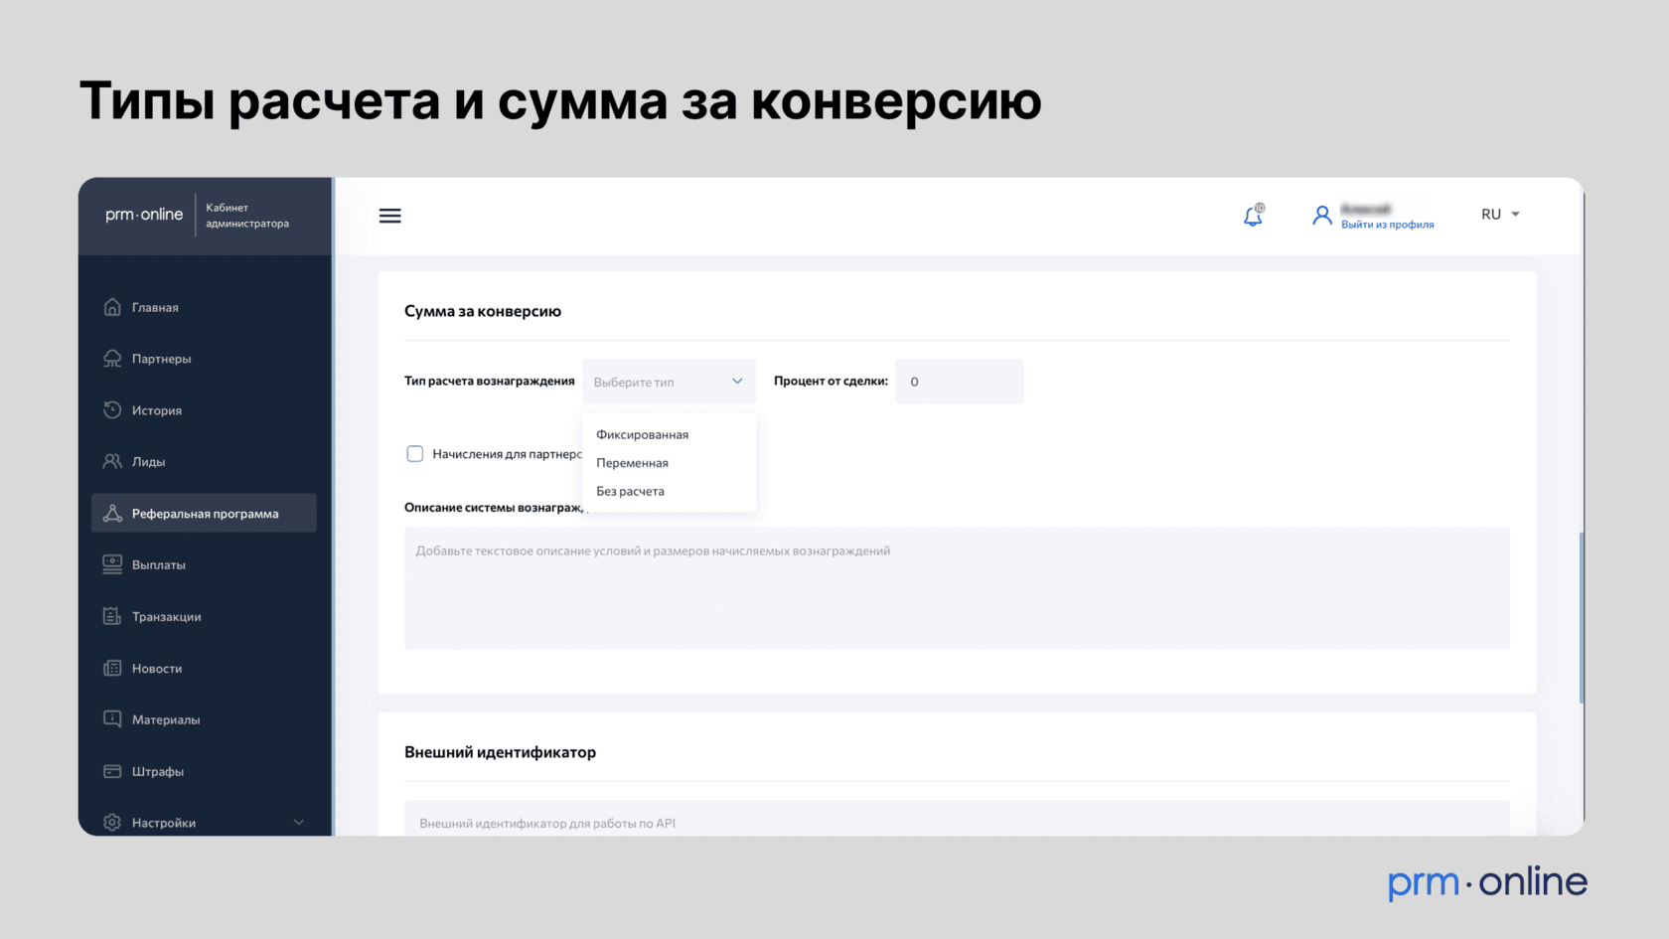The height and width of the screenshot is (939, 1669).
Task: Click the Выплаты payments icon
Action: coord(112,564)
